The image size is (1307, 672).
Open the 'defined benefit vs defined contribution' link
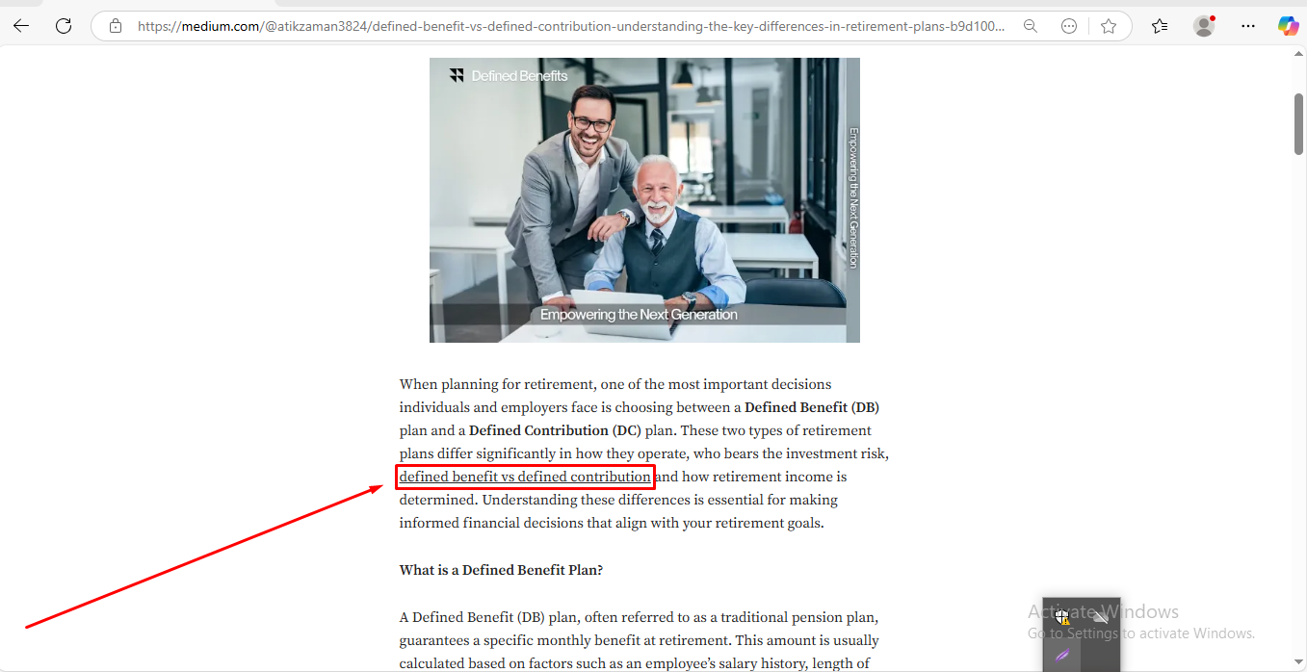525,477
